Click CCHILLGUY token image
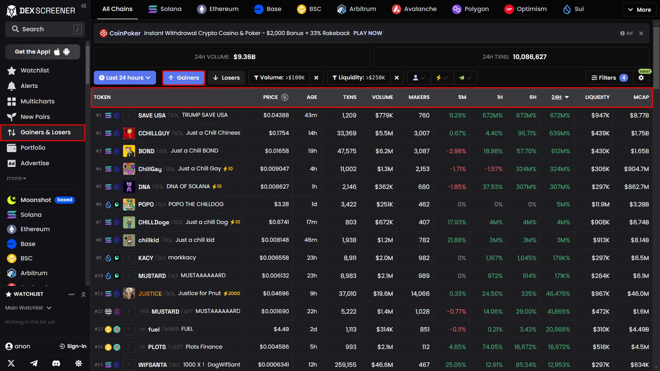 point(129,133)
